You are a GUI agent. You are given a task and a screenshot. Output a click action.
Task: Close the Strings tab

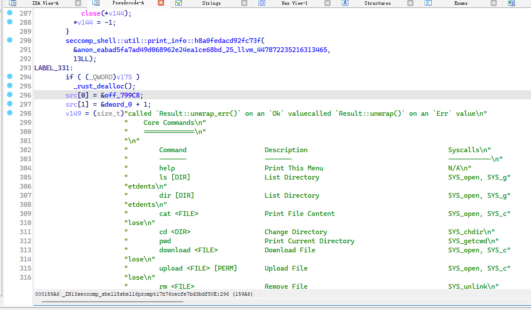(x=244, y=3)
